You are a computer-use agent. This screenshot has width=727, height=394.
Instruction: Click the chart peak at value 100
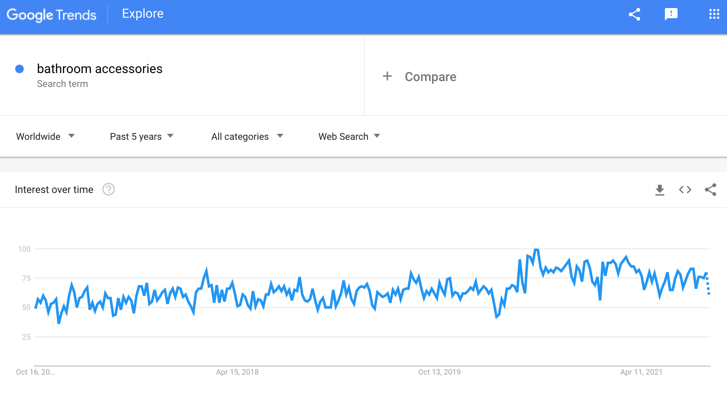(536, 250)
